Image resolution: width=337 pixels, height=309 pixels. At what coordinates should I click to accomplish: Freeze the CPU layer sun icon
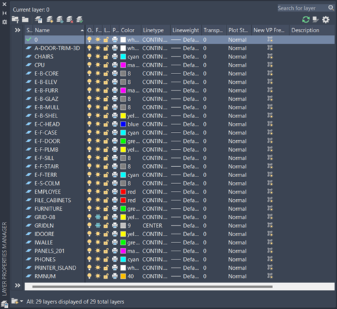click(97, 65)
